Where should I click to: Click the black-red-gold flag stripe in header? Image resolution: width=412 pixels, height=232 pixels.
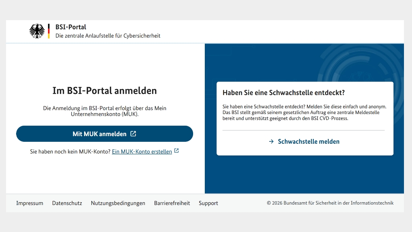(49, 31)
